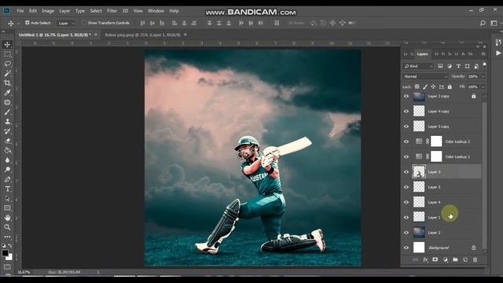Select the Rectangular Marquee tool

click(x=7, y=54)
